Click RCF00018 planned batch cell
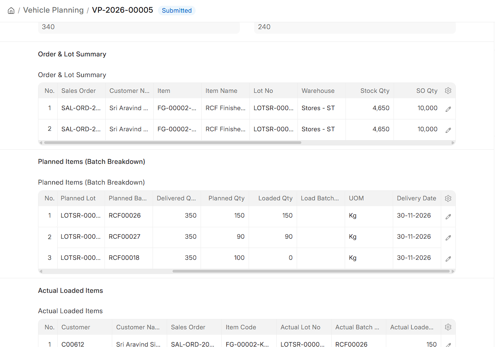The image size is (495, 347). click(x=129, y=258)
